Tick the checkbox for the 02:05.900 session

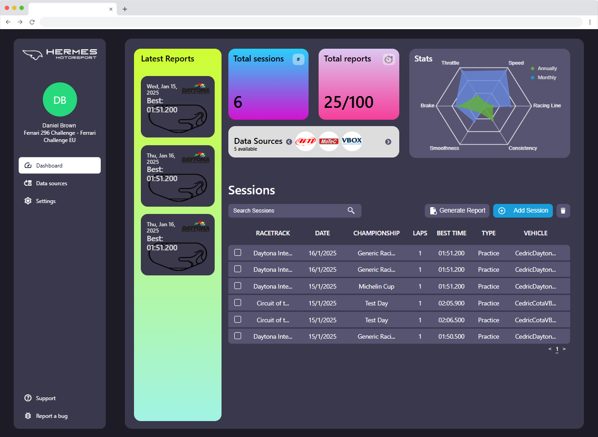(237, 303)
